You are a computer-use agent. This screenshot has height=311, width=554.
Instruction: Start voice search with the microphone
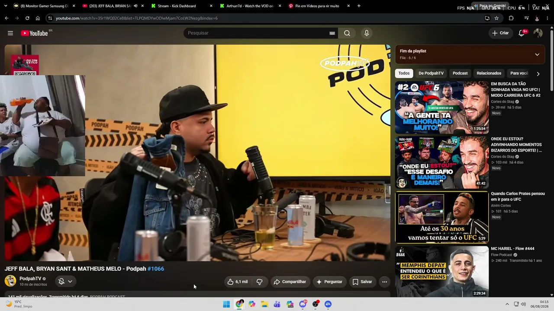(x=367, y=33)
